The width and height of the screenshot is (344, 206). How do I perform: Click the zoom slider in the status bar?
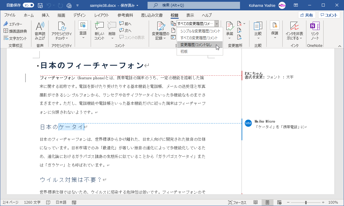coord(305,202)
